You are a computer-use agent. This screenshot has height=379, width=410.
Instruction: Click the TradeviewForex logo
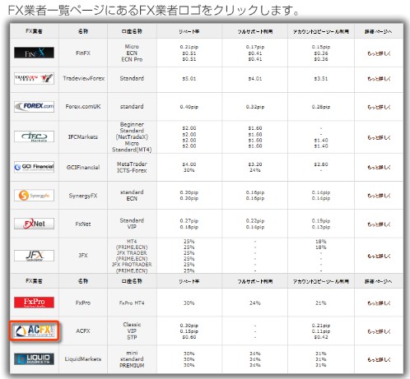[34, 78]
